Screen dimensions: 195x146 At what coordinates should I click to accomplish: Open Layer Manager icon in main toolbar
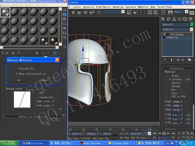[x=142, y=12]
